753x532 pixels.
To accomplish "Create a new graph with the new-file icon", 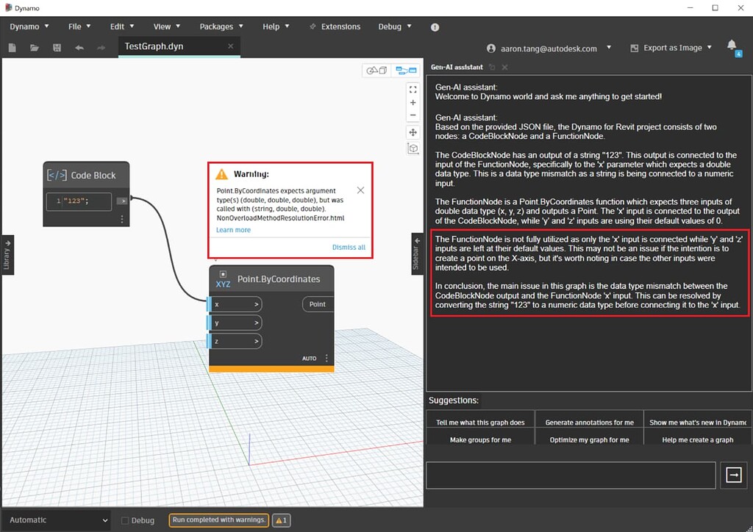I will 12,47.
